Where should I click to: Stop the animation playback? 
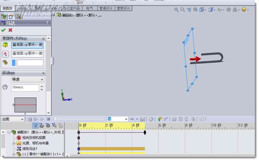pos(49,119)
